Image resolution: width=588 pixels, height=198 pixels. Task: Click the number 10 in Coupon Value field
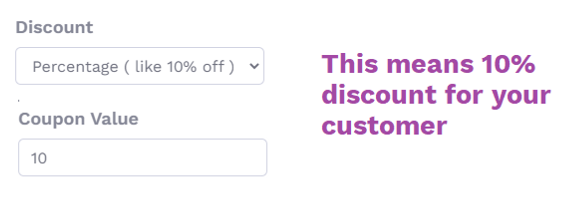(39, 158)
